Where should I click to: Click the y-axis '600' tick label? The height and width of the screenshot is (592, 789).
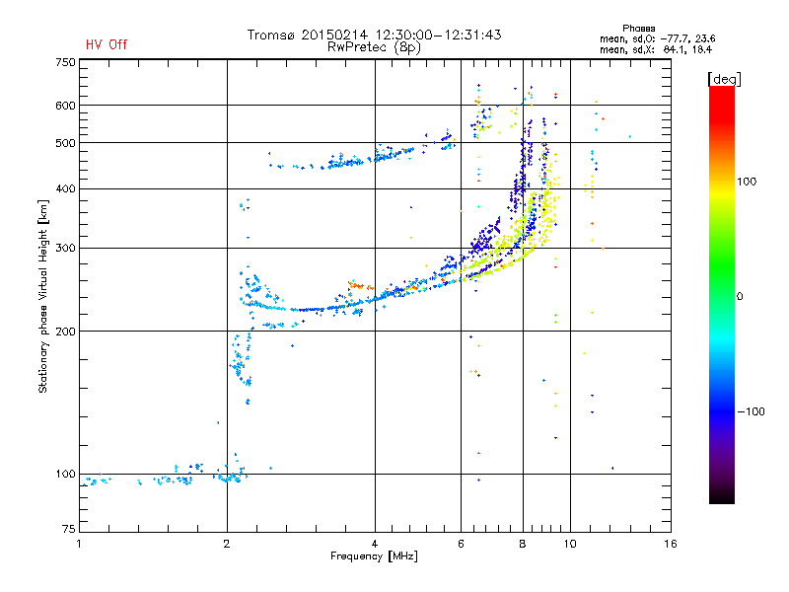(65, 106)
